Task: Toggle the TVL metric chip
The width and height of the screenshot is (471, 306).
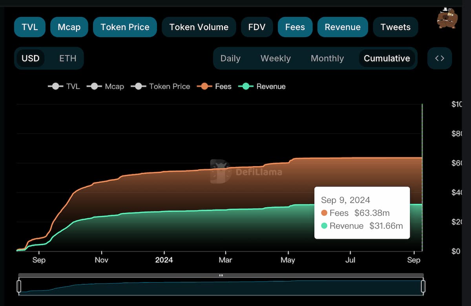Action: pos(30,27)
